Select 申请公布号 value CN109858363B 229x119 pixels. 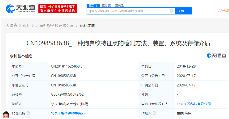tap(63, 85)
